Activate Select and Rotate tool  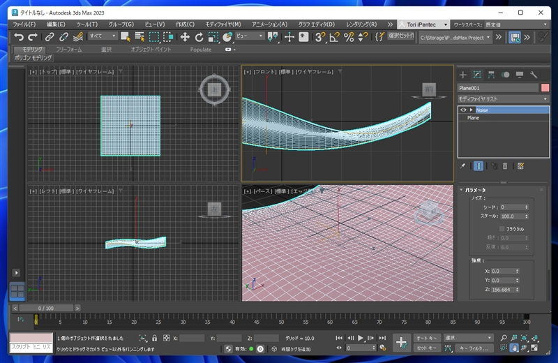(x=199, y=37)
